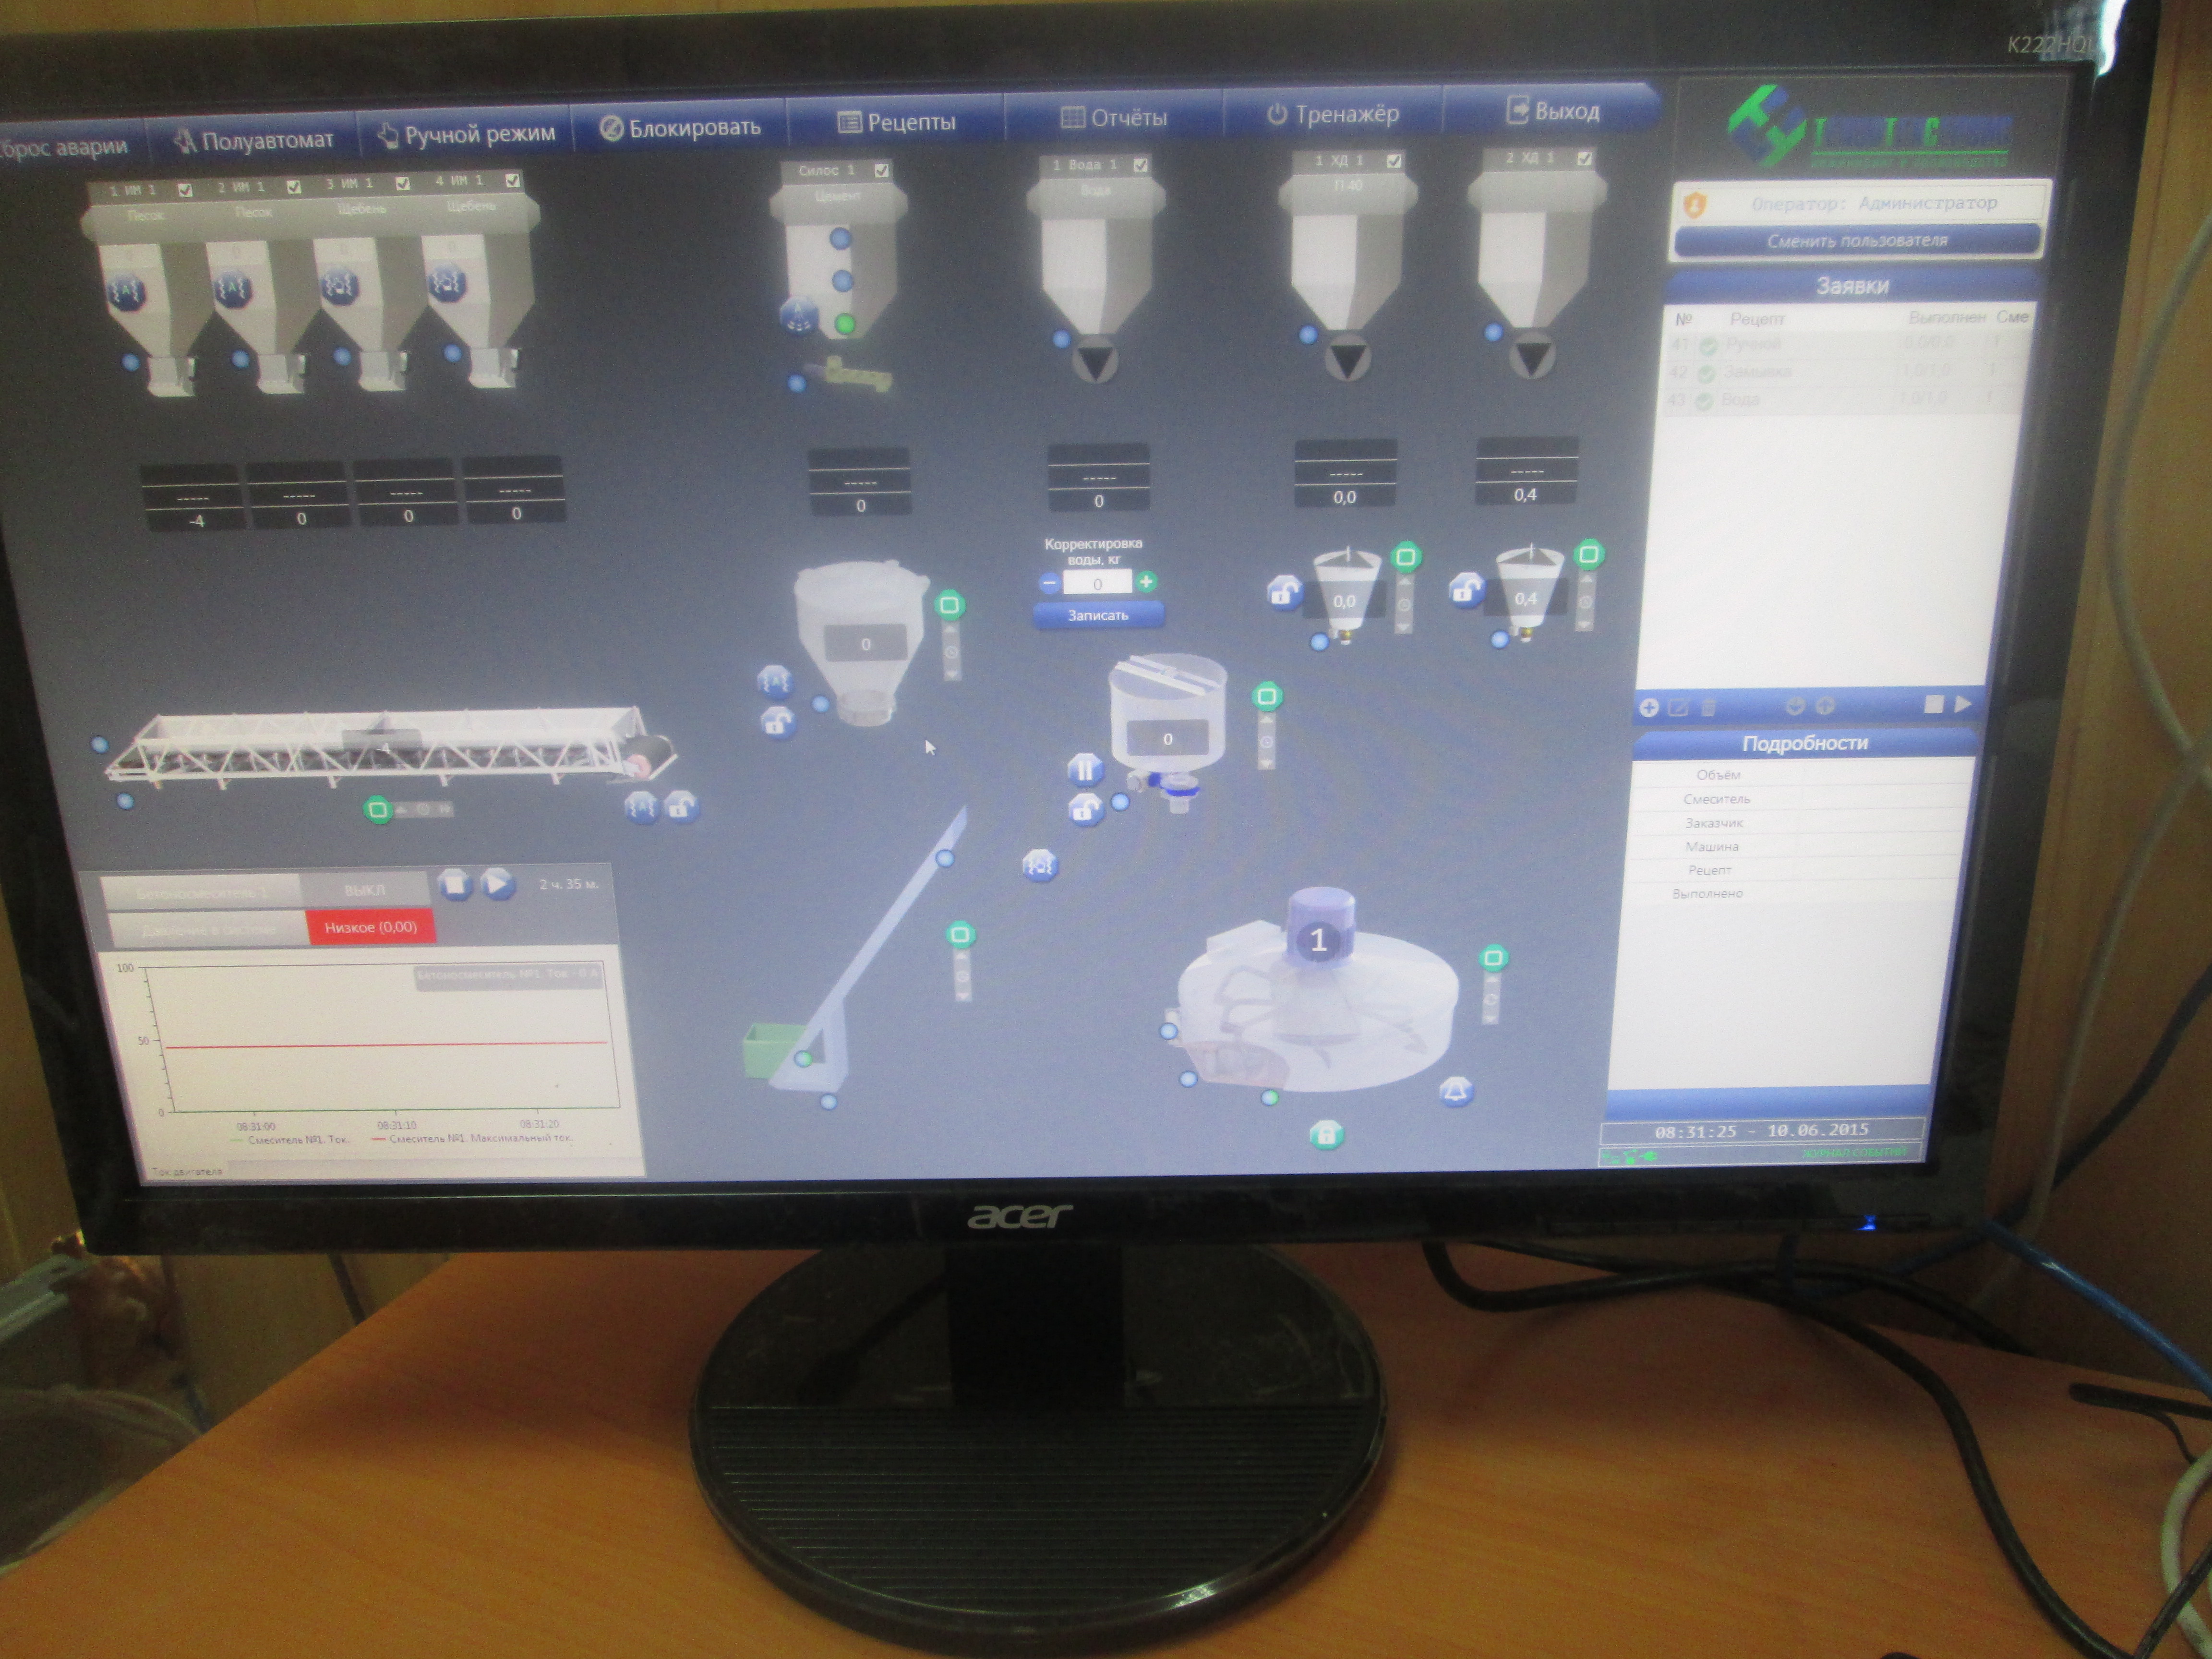
Task: Click green lock icon below mixer
Action: coord(1326,1134)
